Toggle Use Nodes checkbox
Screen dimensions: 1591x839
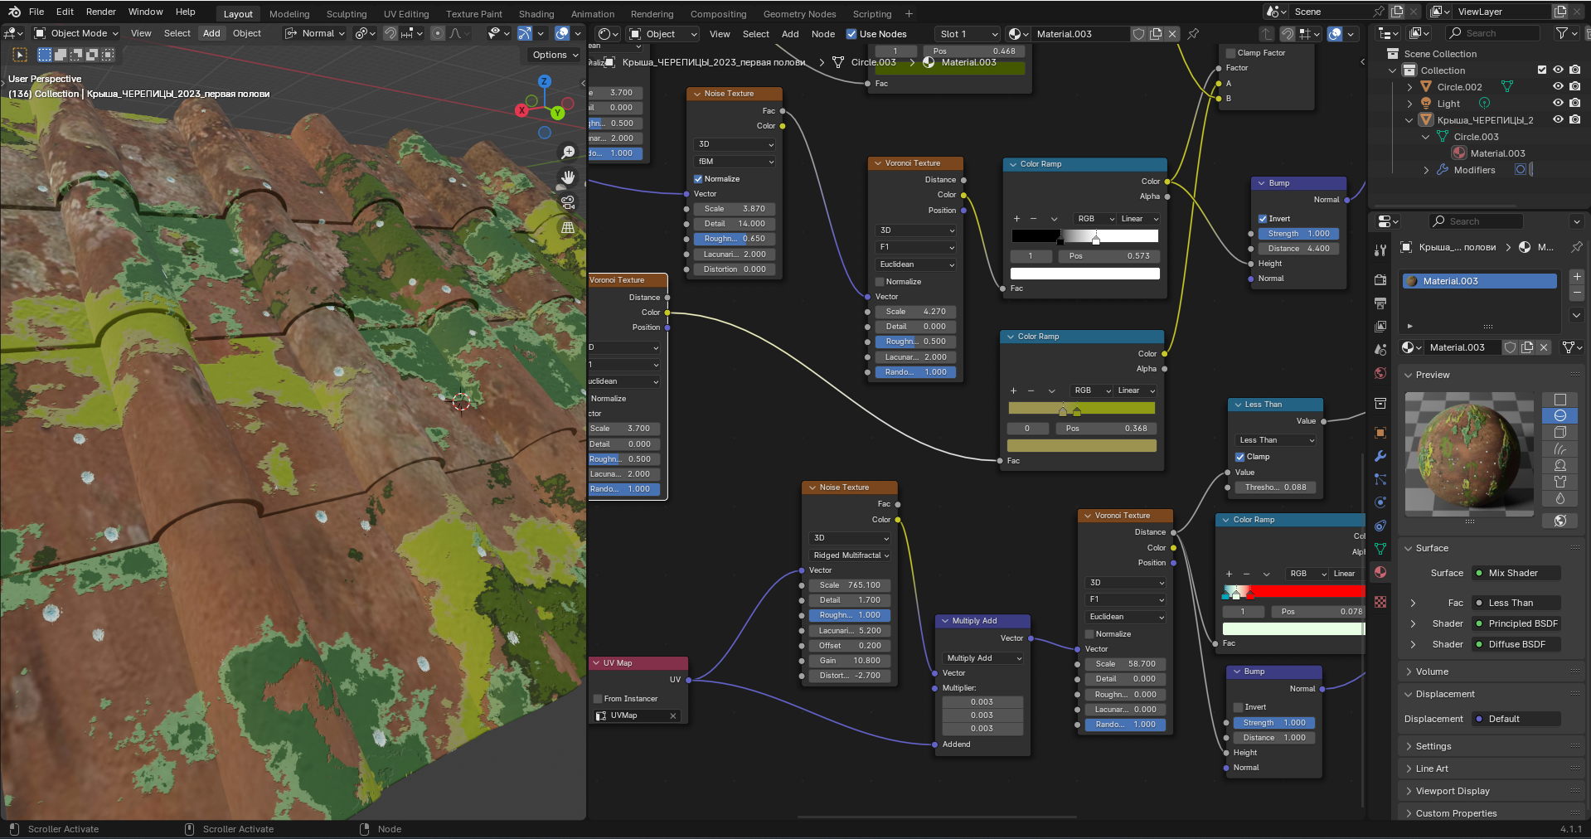click(851, 34)
